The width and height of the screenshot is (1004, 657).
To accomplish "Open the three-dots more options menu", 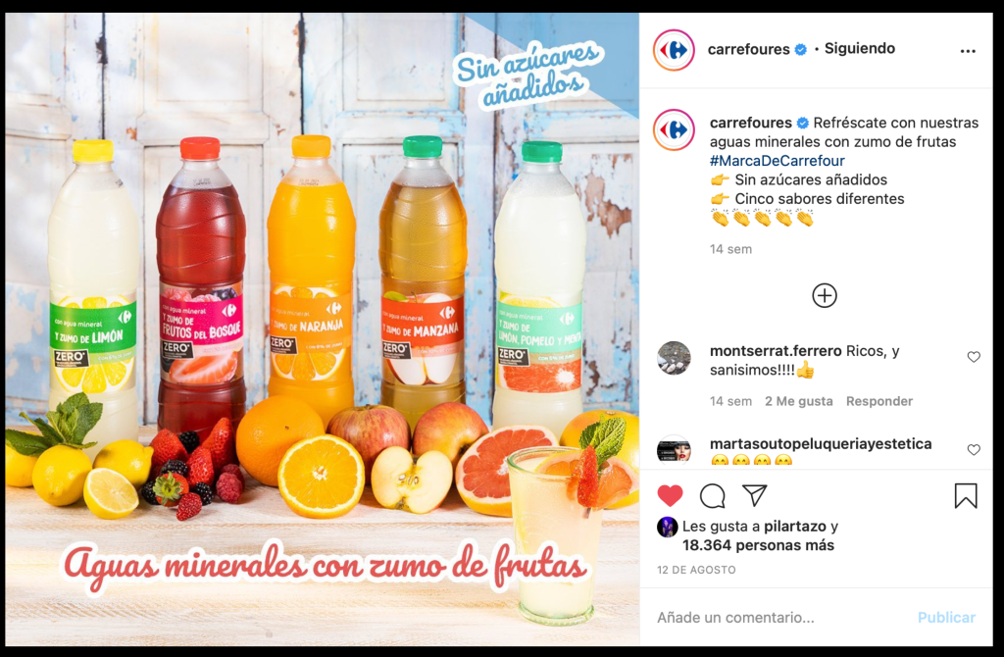I will [x=968, y=51].
